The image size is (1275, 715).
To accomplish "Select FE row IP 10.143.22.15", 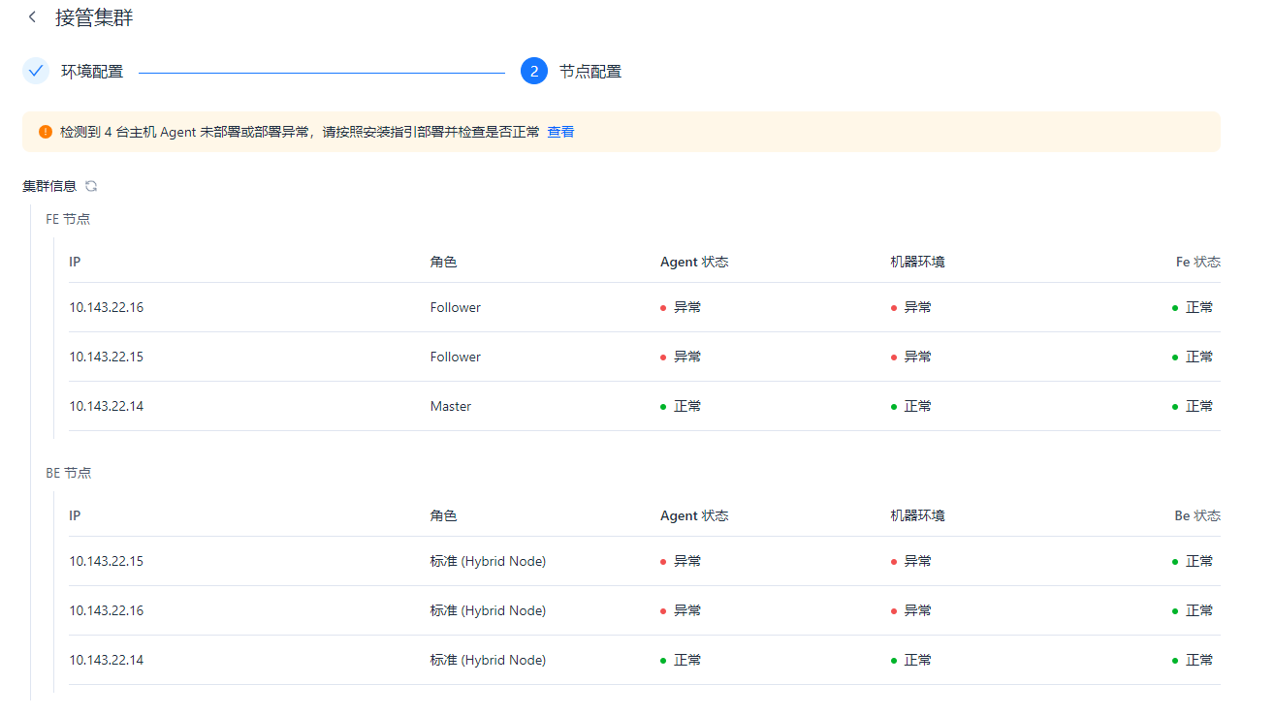I will coord(106,357).
